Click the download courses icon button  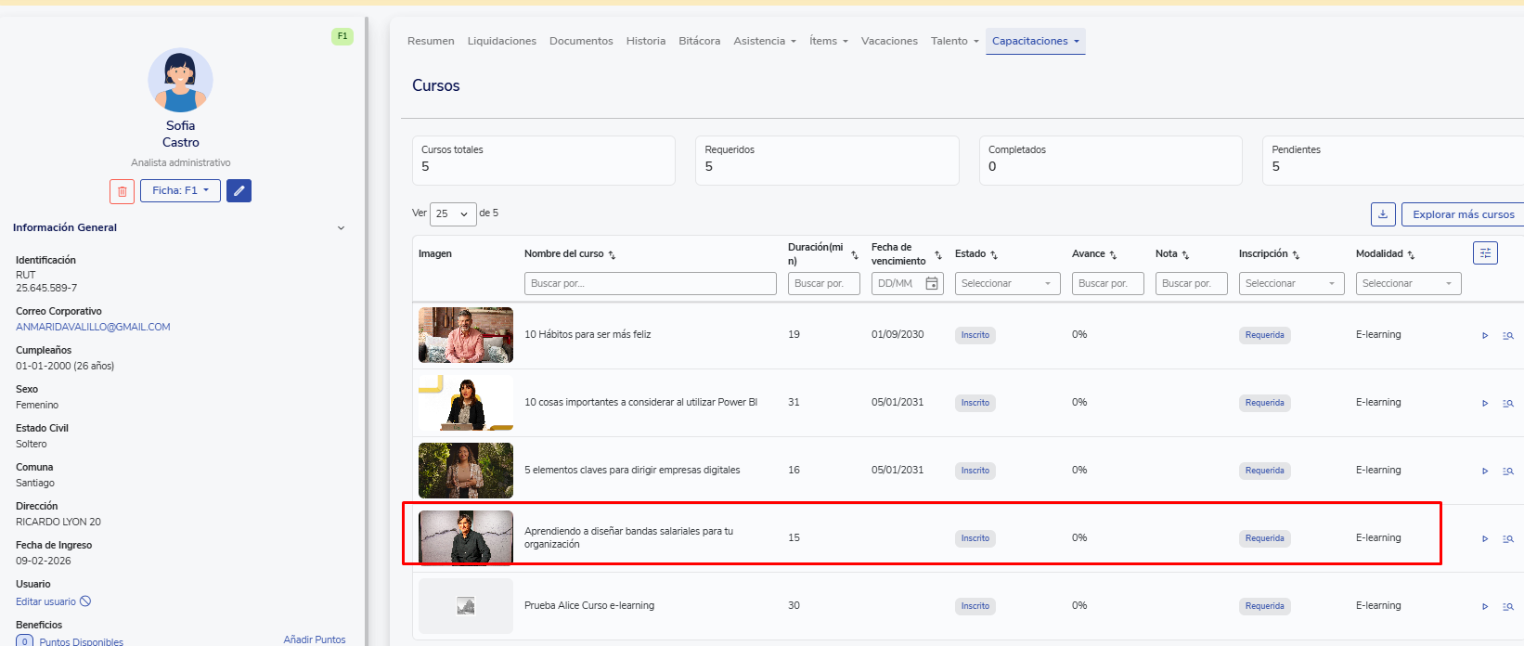pyautogui.click(x=1383, y=214)
